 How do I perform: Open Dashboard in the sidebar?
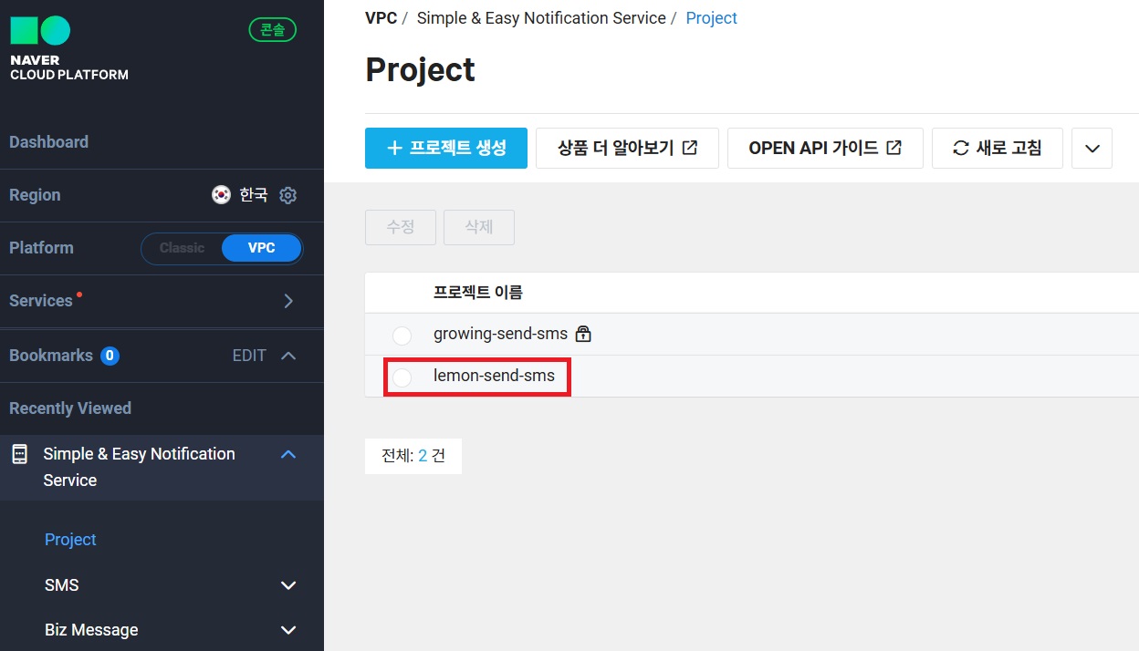tap(48, 142)
